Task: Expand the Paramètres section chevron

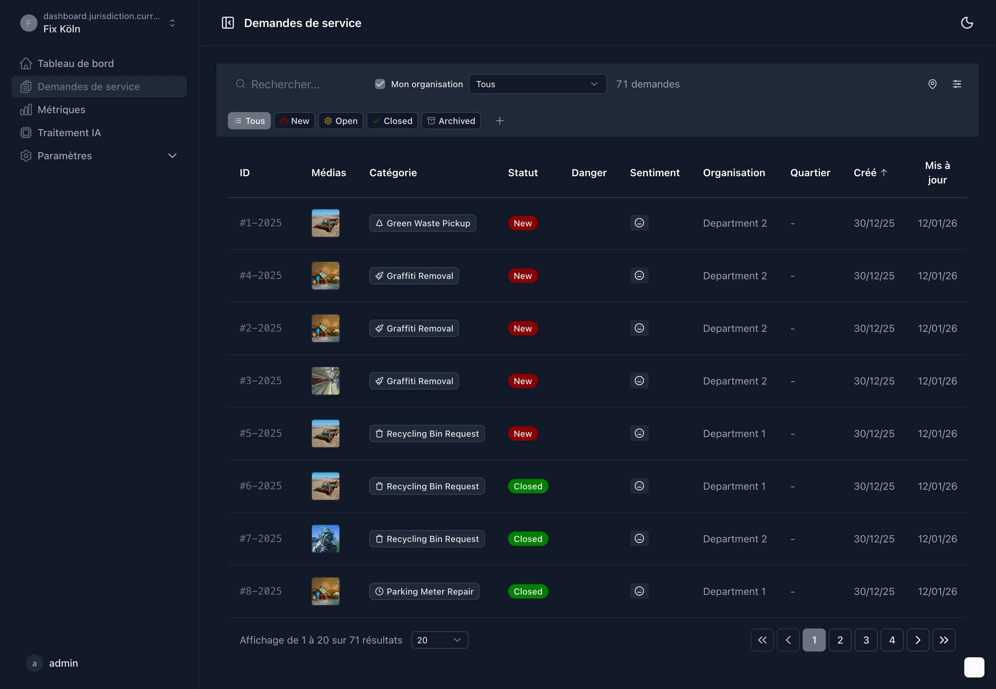Action: [172, 155]
